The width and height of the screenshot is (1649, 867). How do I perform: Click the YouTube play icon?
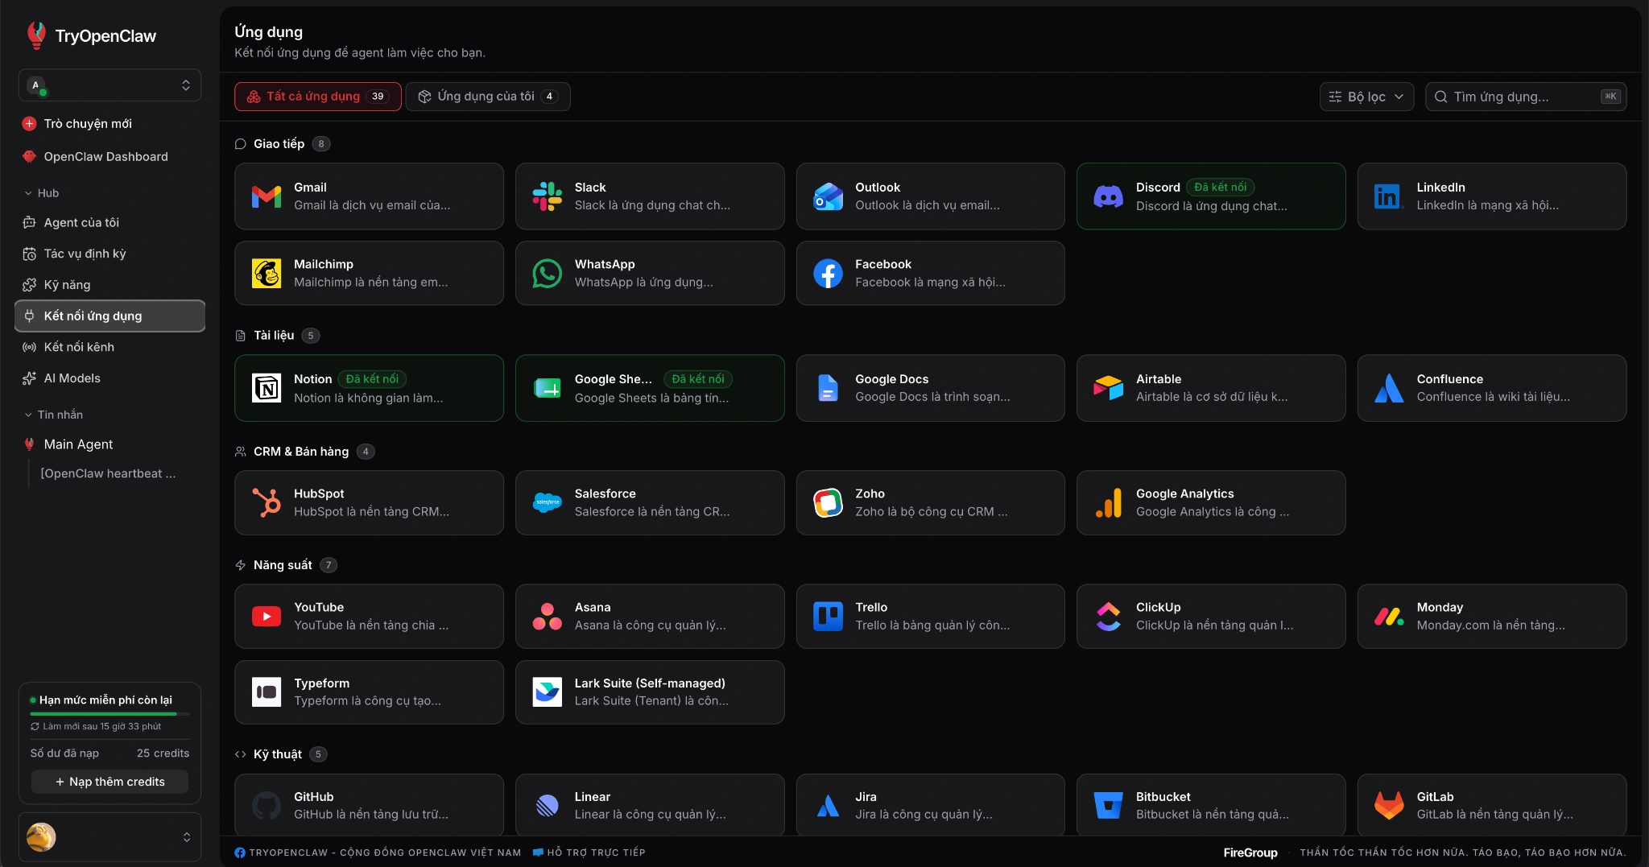(x=267, y=617)
